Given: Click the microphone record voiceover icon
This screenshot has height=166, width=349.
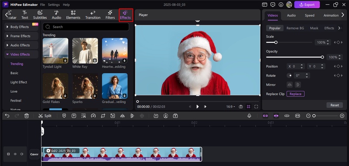Looking at the screenshot, I should click(x=249, y=116).
